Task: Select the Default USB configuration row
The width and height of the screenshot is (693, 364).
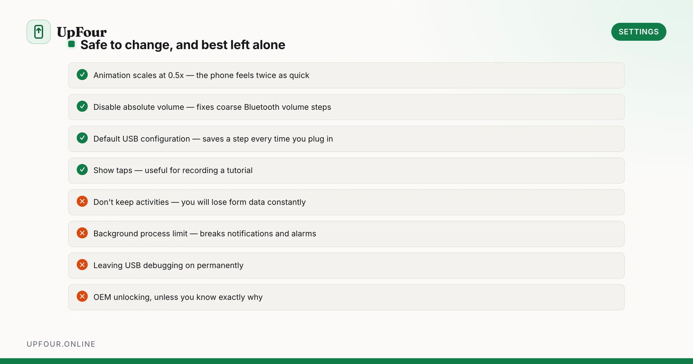Action: pos(346,139)
